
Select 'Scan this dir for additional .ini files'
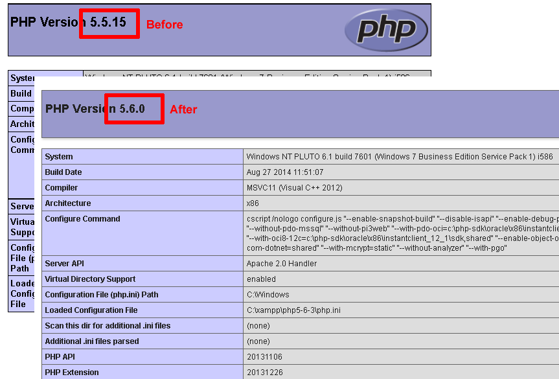tap(108, 326)
